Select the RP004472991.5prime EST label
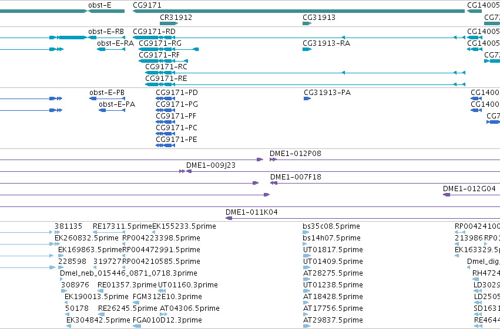500x329 pixels. (162, 250)
